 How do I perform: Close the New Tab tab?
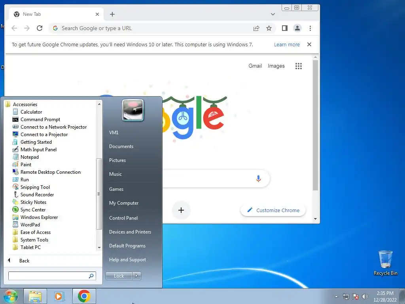pyautogui.click(x=97, y=14)
